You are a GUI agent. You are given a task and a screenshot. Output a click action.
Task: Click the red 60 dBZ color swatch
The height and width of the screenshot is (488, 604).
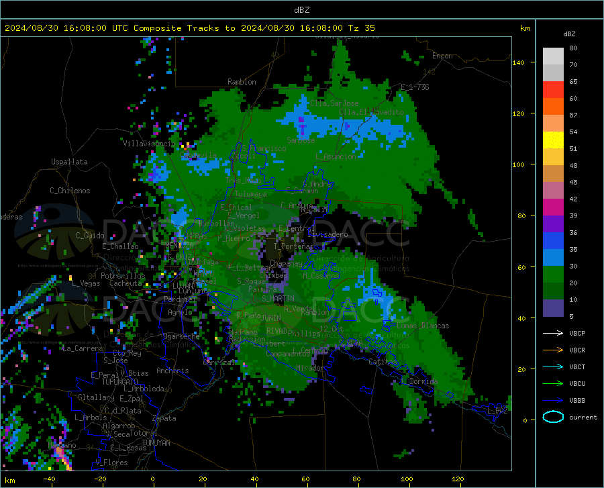553,90
